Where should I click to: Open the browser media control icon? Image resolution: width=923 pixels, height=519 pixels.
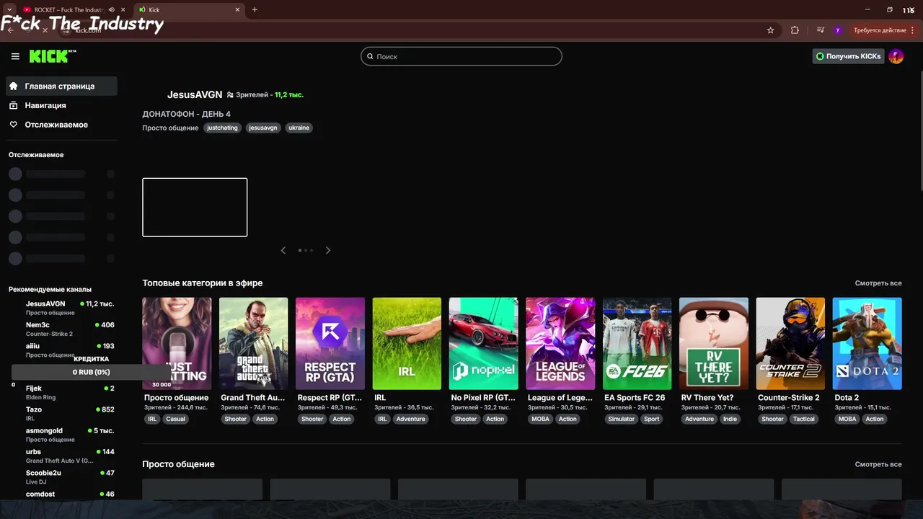(x=821, y=30)
